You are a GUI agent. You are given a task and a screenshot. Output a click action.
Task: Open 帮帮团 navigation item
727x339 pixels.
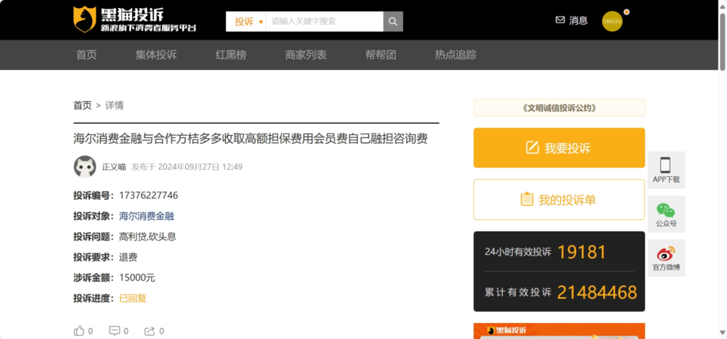click(380, 54)
